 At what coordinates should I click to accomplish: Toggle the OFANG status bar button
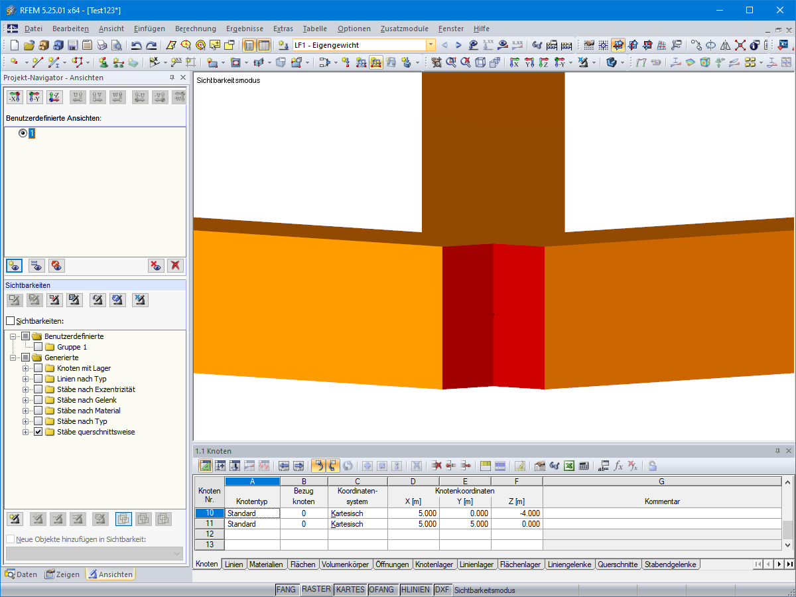tap(381, 590)
